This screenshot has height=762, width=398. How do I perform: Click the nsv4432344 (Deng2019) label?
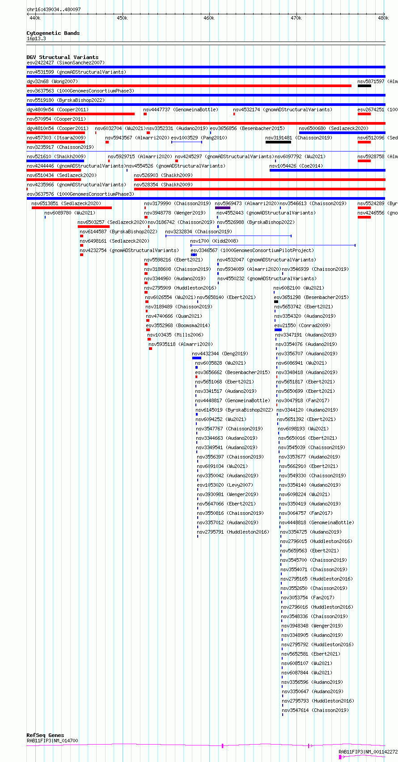[x=220, y=354]
